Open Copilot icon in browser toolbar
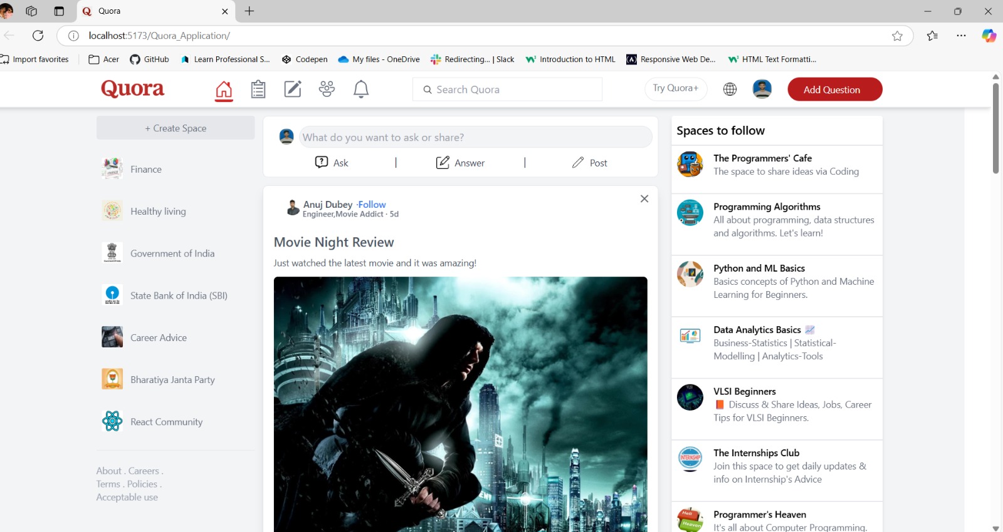The height and width of the screenshot is (532, 1003). [x=989, y=36]
